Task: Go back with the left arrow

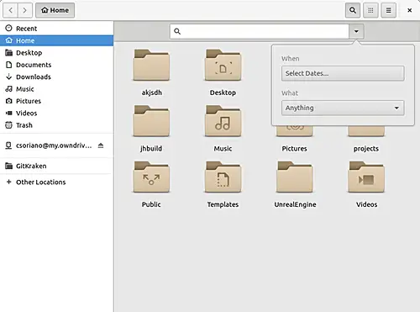Action: (11, 10)
